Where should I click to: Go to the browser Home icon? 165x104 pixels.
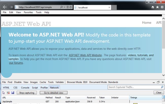(x=153, y=7)
